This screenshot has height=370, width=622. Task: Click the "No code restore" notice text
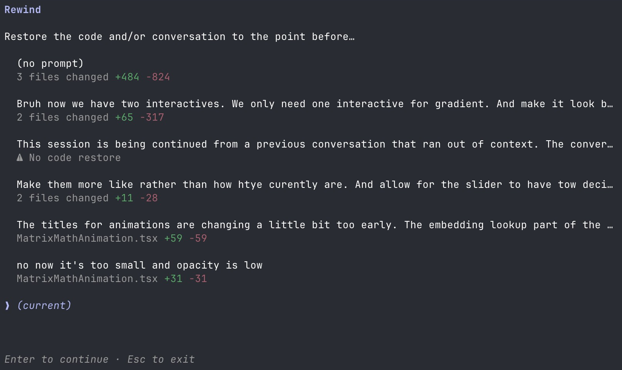[x=75, y=158]
